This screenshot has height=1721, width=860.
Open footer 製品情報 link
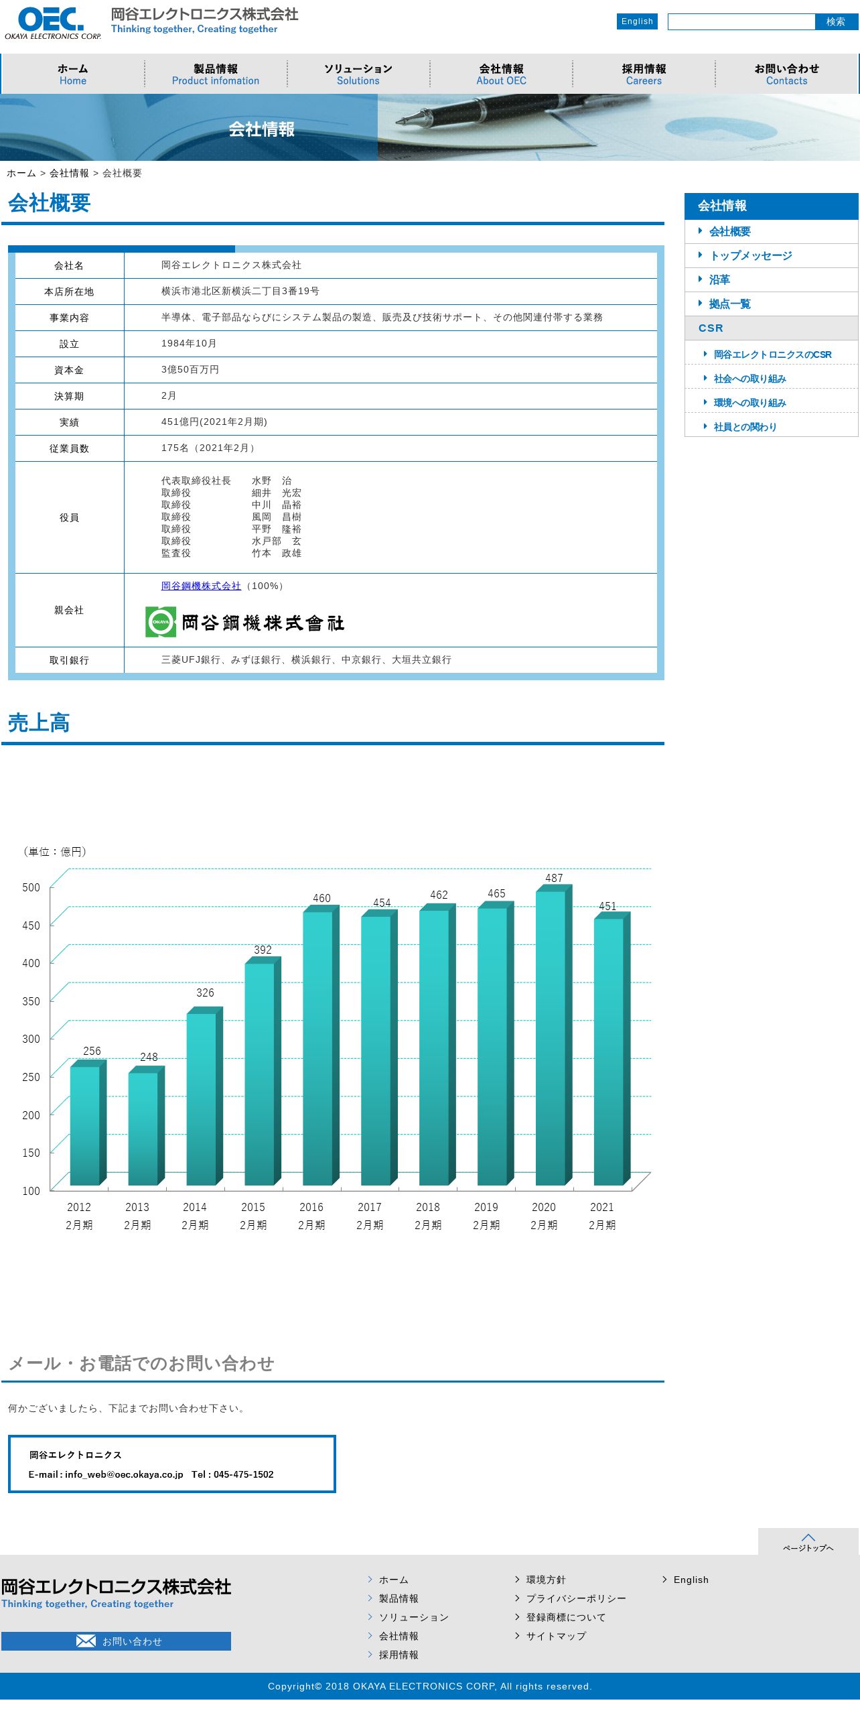click(399, 1598)
